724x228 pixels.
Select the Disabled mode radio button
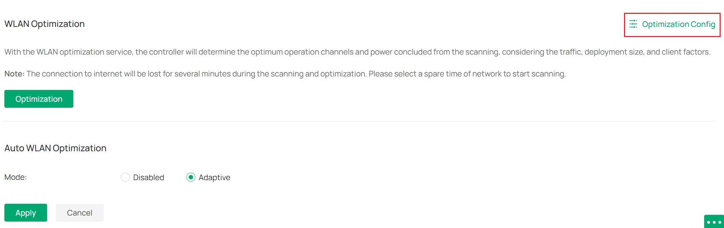tap(125, 177)
